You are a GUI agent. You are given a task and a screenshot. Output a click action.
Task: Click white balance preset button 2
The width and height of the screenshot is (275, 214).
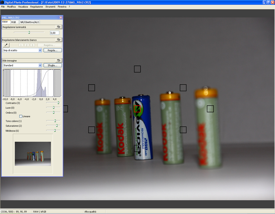(x=27, y=45)
